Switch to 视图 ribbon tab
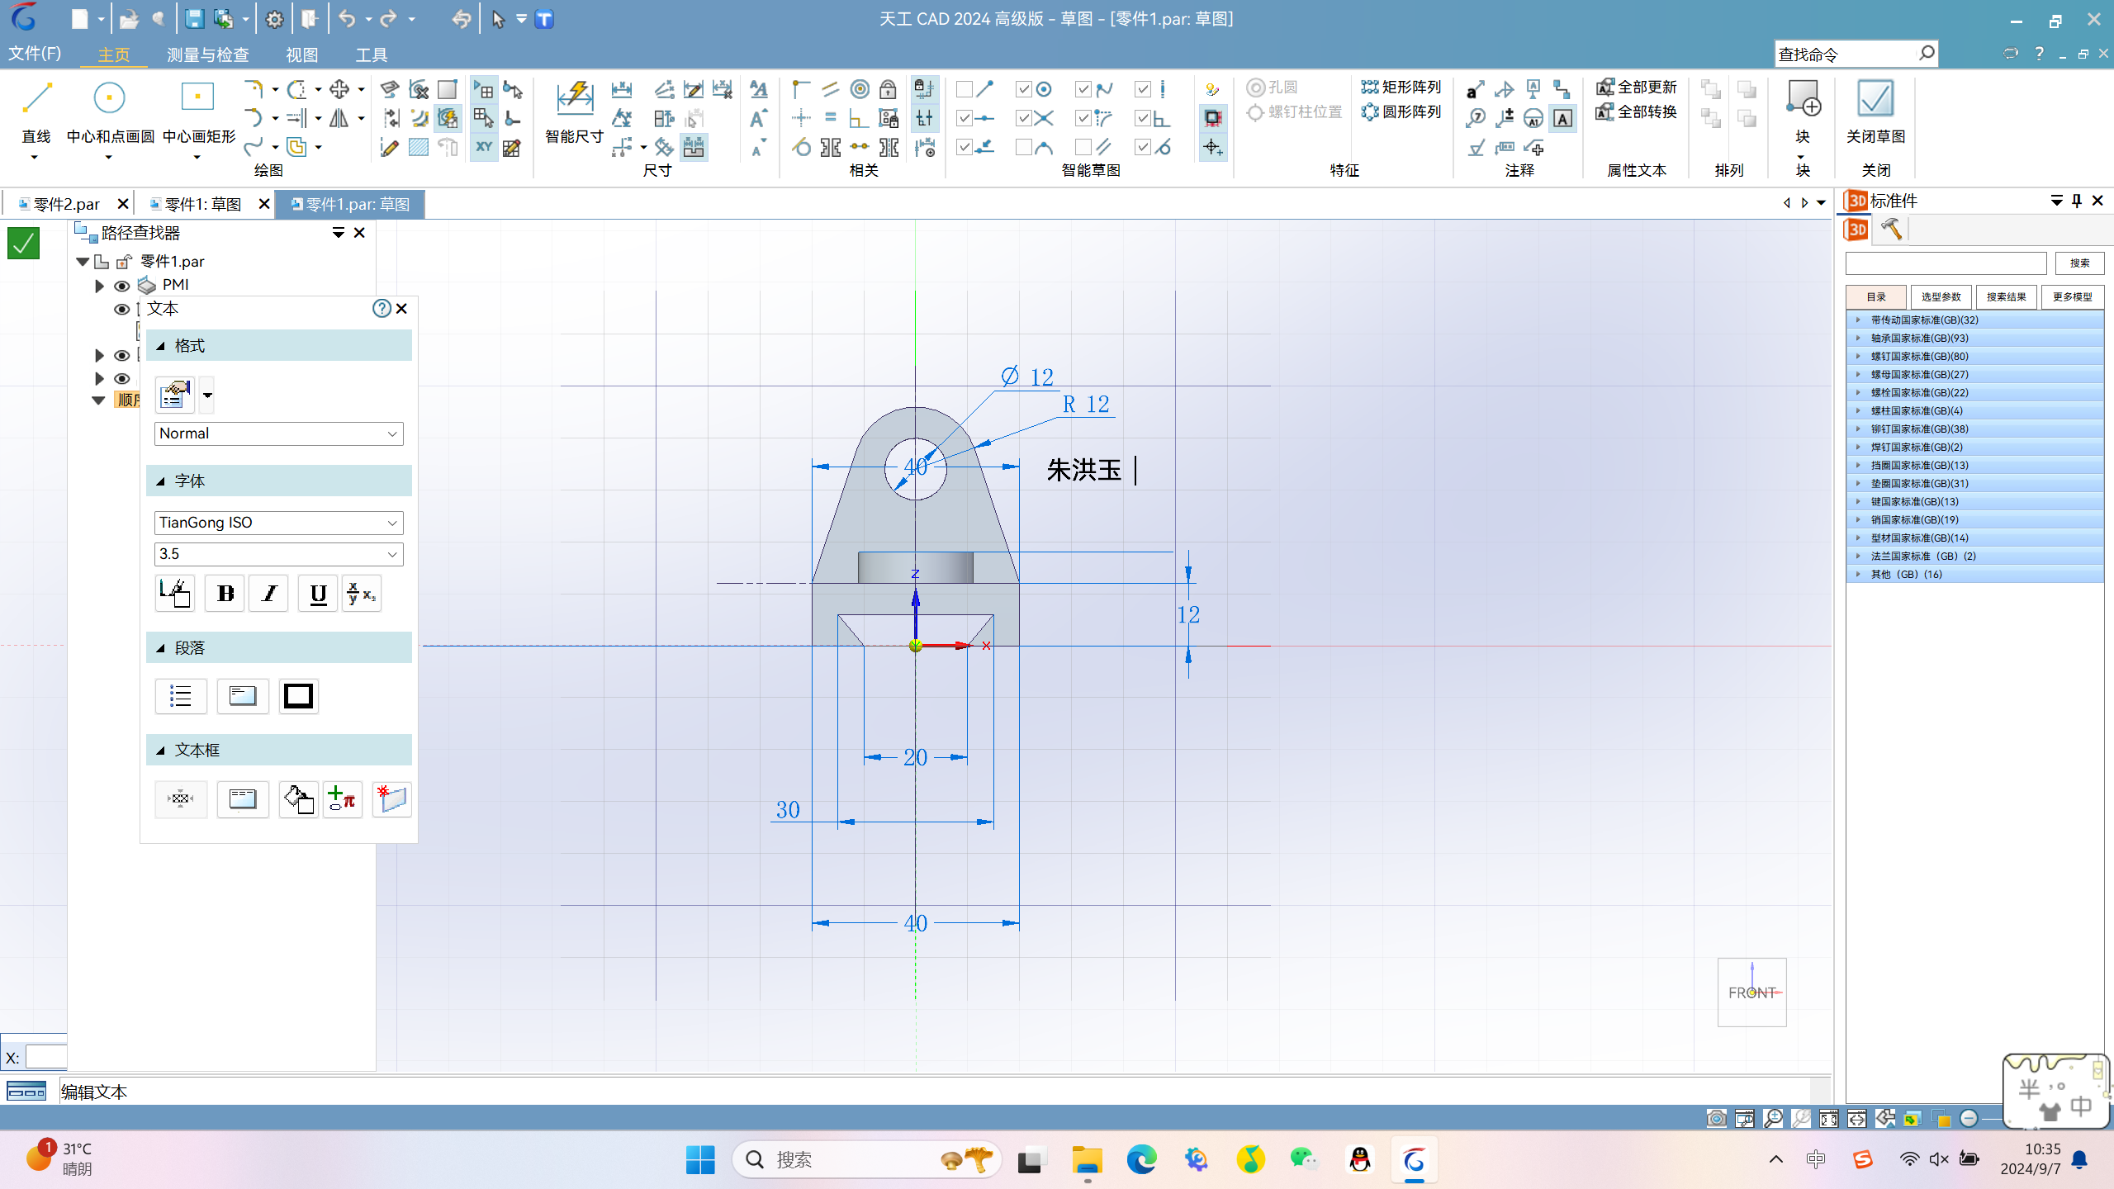 (x=301, y=54)
